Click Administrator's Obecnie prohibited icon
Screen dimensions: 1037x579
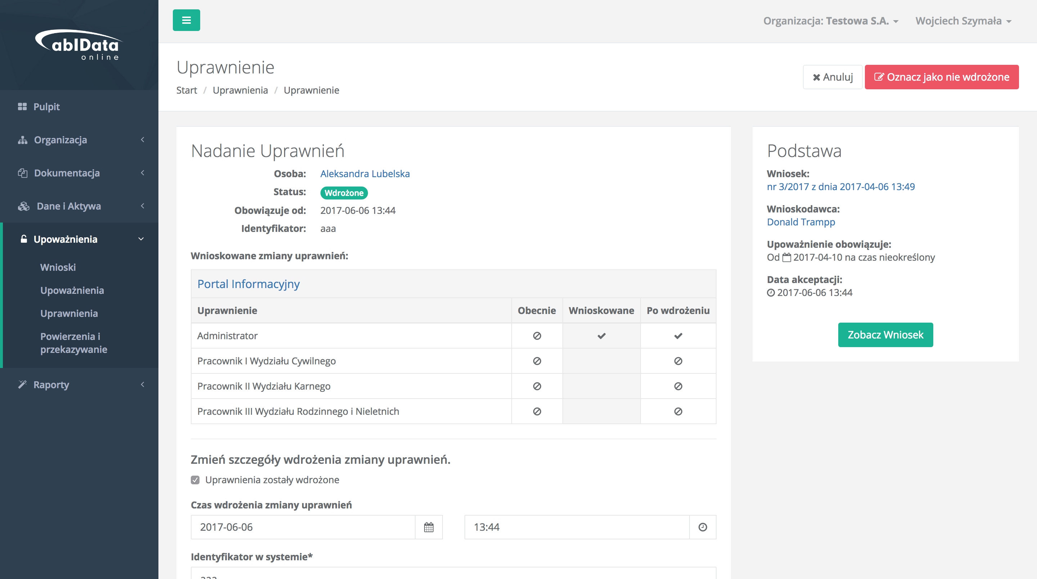(537, 336)
